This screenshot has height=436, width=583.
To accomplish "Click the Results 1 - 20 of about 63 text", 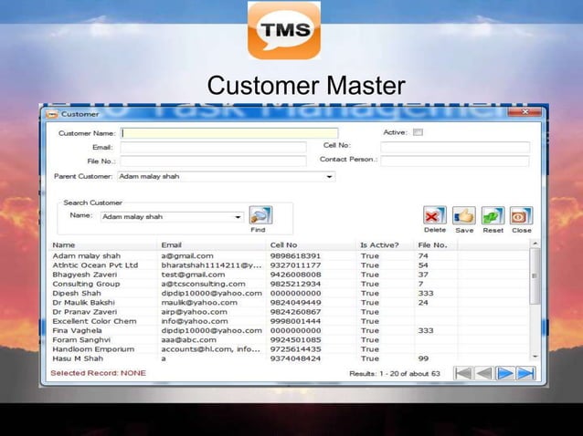I will (x=395, y=374).
